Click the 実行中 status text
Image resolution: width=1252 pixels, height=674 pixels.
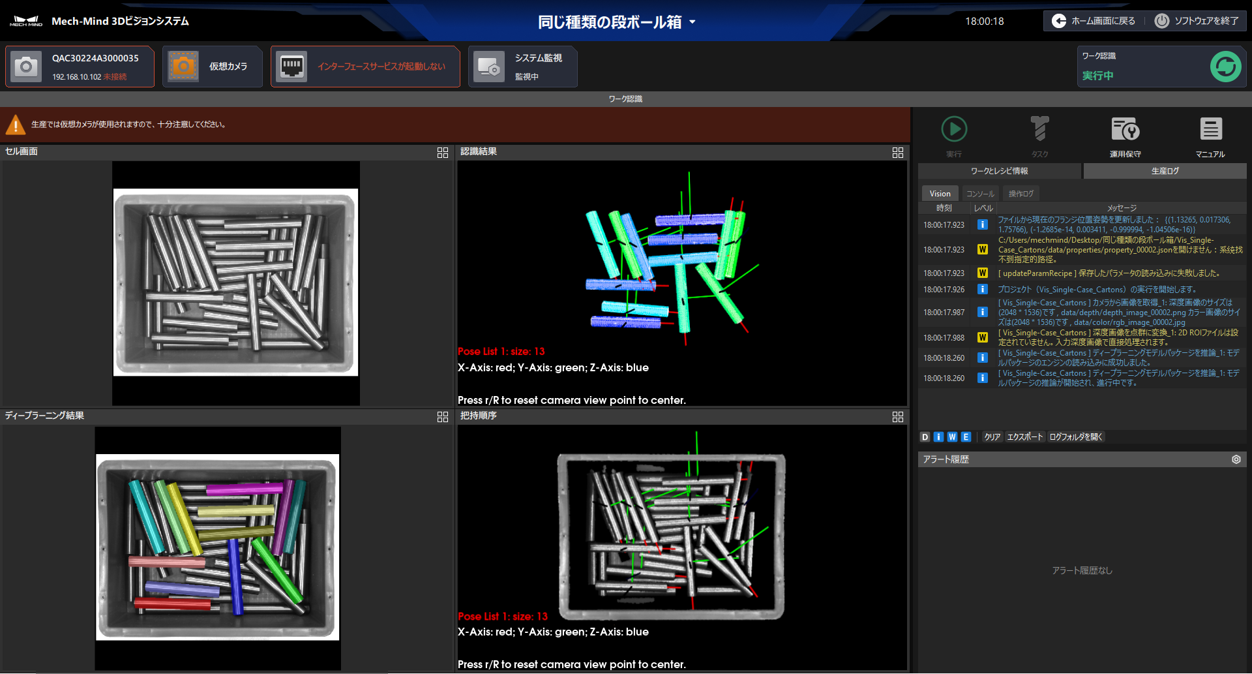[x=1098, y=76]
